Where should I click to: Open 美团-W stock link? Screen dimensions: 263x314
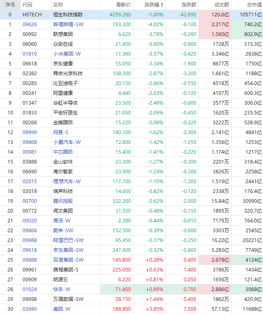[x=62, y=309]
